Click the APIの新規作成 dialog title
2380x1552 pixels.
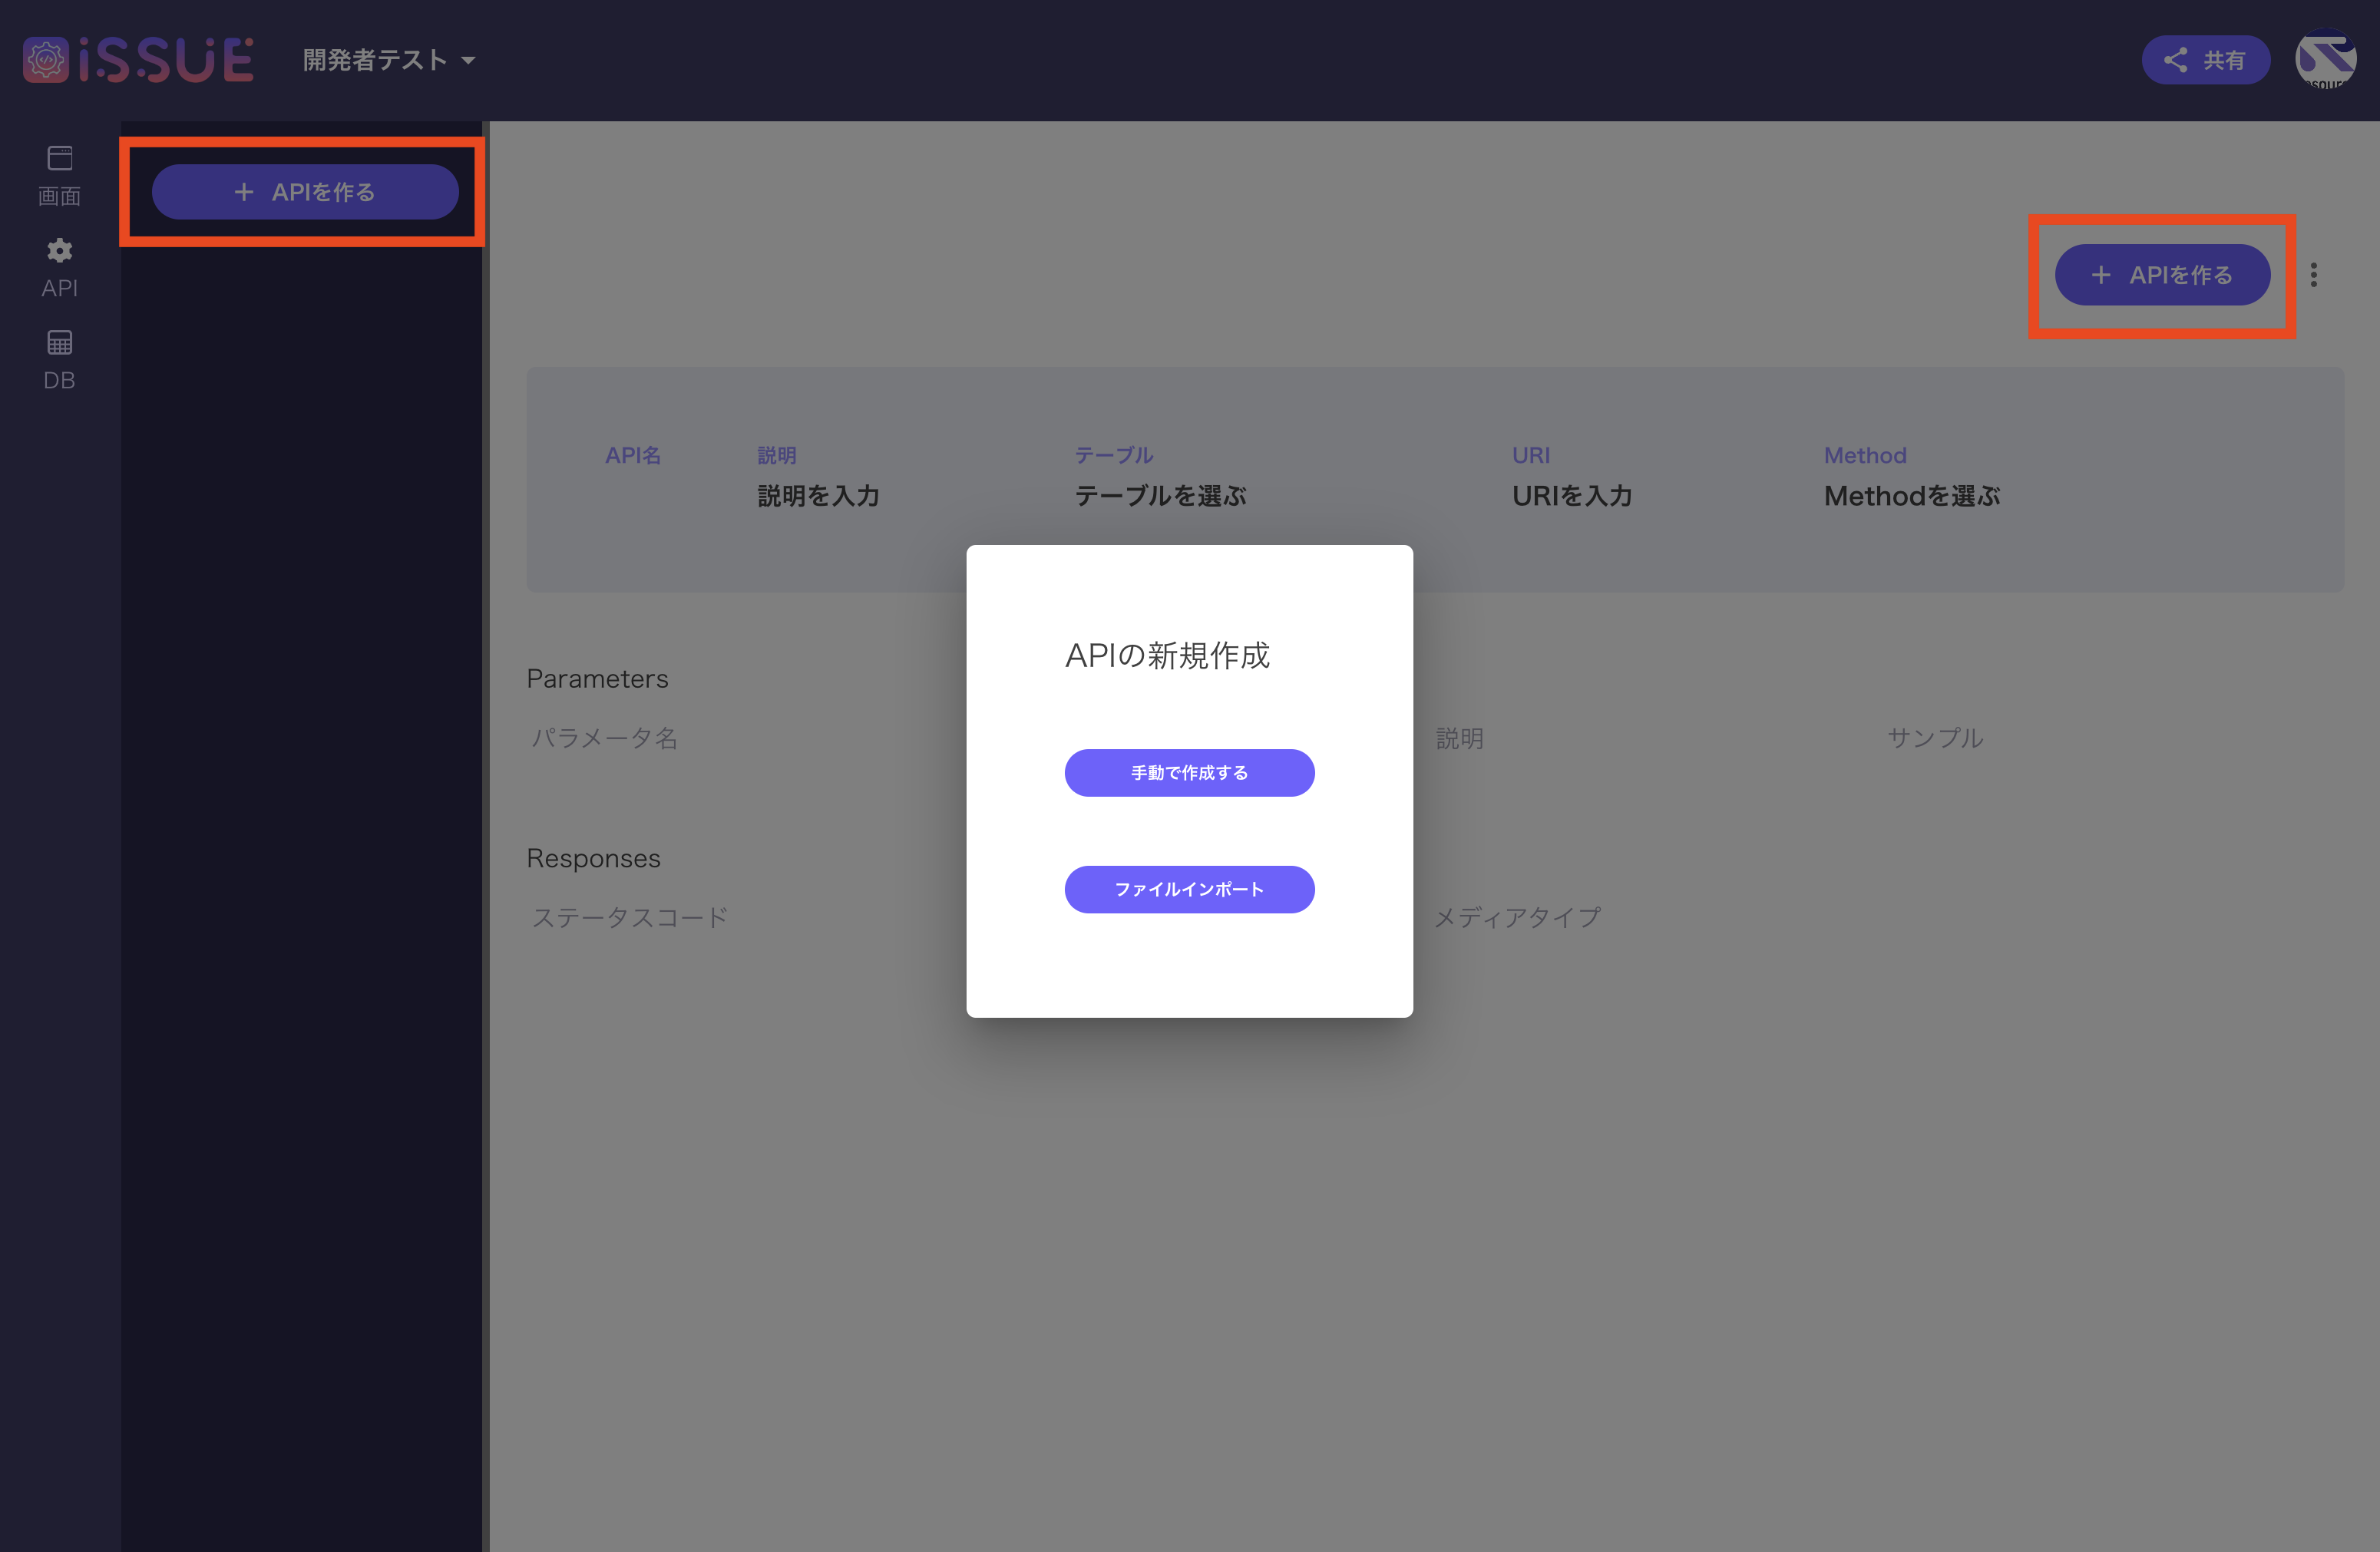[1167, 655]
